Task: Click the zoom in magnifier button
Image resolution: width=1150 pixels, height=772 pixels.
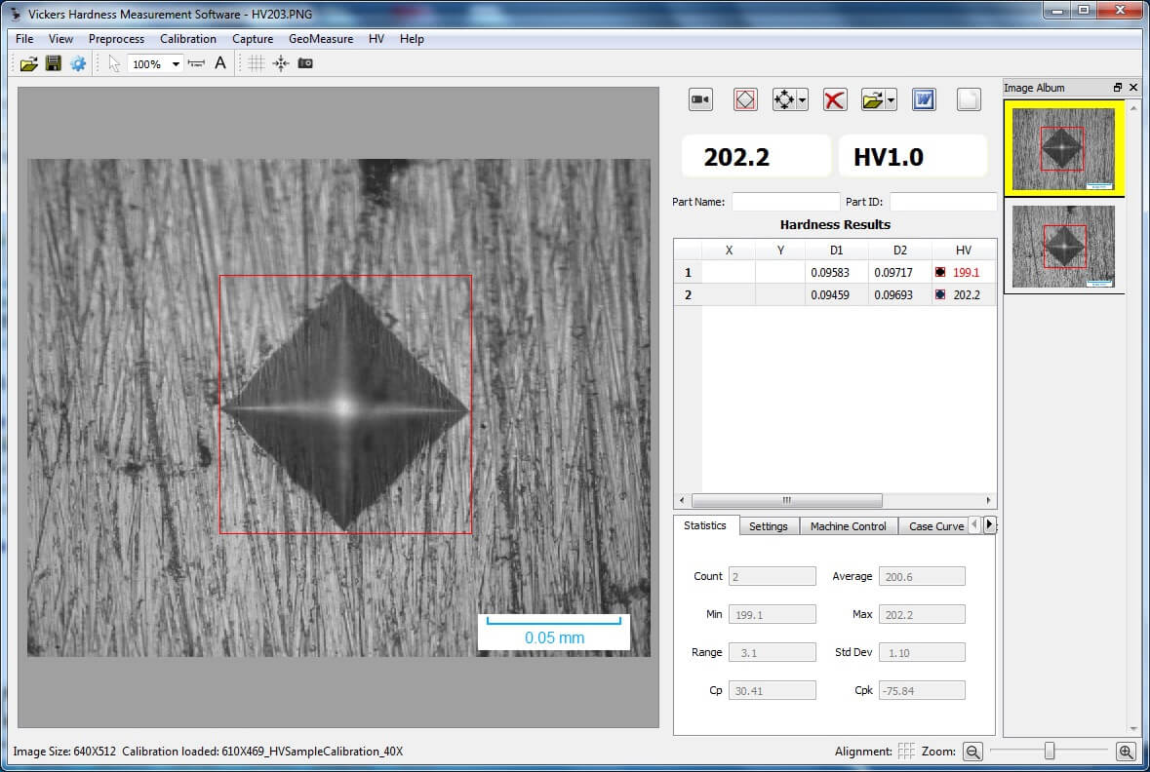Action: (1126, 752)
